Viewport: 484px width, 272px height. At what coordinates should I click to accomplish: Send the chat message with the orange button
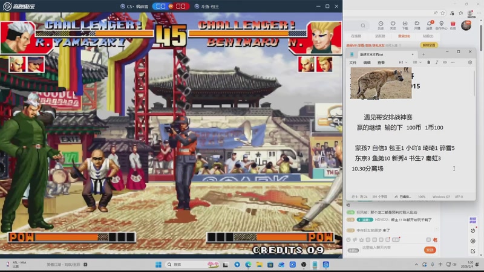coord(430,250)
